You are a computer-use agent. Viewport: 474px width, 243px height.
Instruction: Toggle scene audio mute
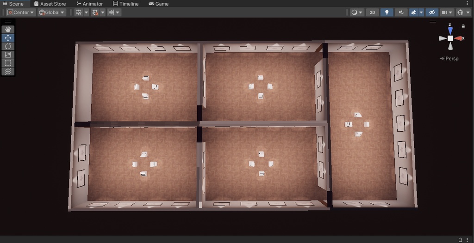click(401, 12)
